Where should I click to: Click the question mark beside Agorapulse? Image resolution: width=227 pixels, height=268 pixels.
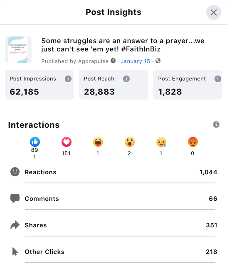coord(113,61)
